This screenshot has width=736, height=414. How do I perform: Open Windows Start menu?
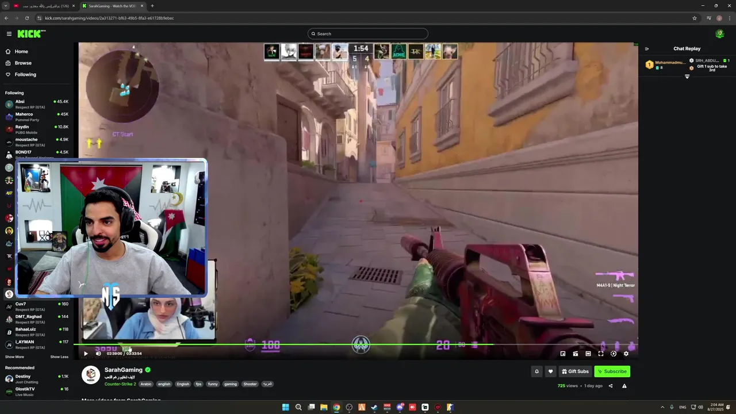tap(286, 407)
